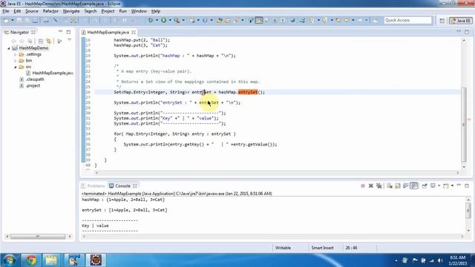The image size is (475, 267).
Task: Open the Windows Start button
Action: (x=10, y=260)
